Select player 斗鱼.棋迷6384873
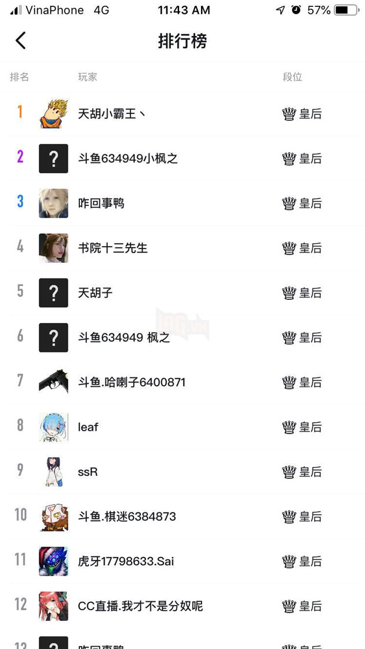 127,516
